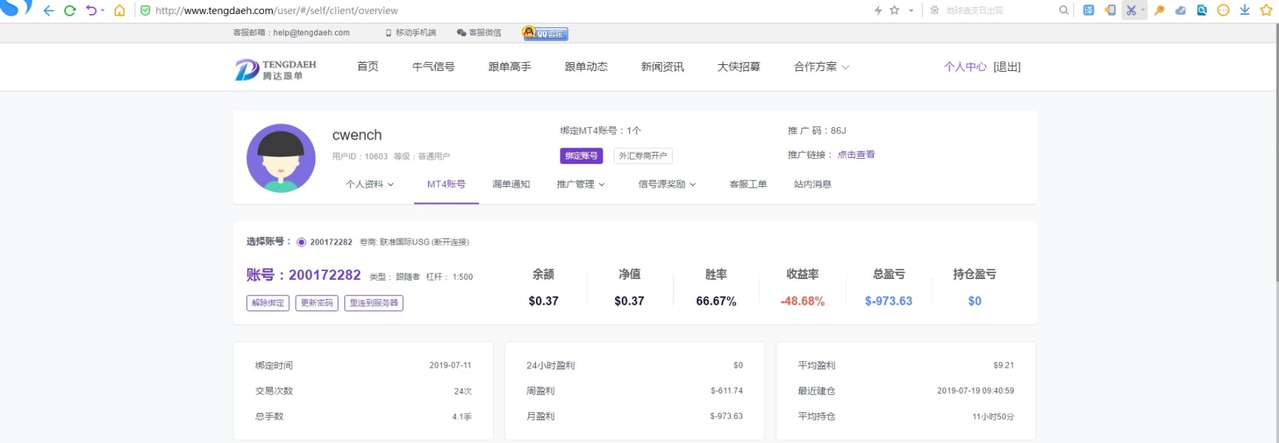Click the QQ客服 support badge
This screenshot has height=443, width=1279.
pyautogui.click(x=546, y=33)
